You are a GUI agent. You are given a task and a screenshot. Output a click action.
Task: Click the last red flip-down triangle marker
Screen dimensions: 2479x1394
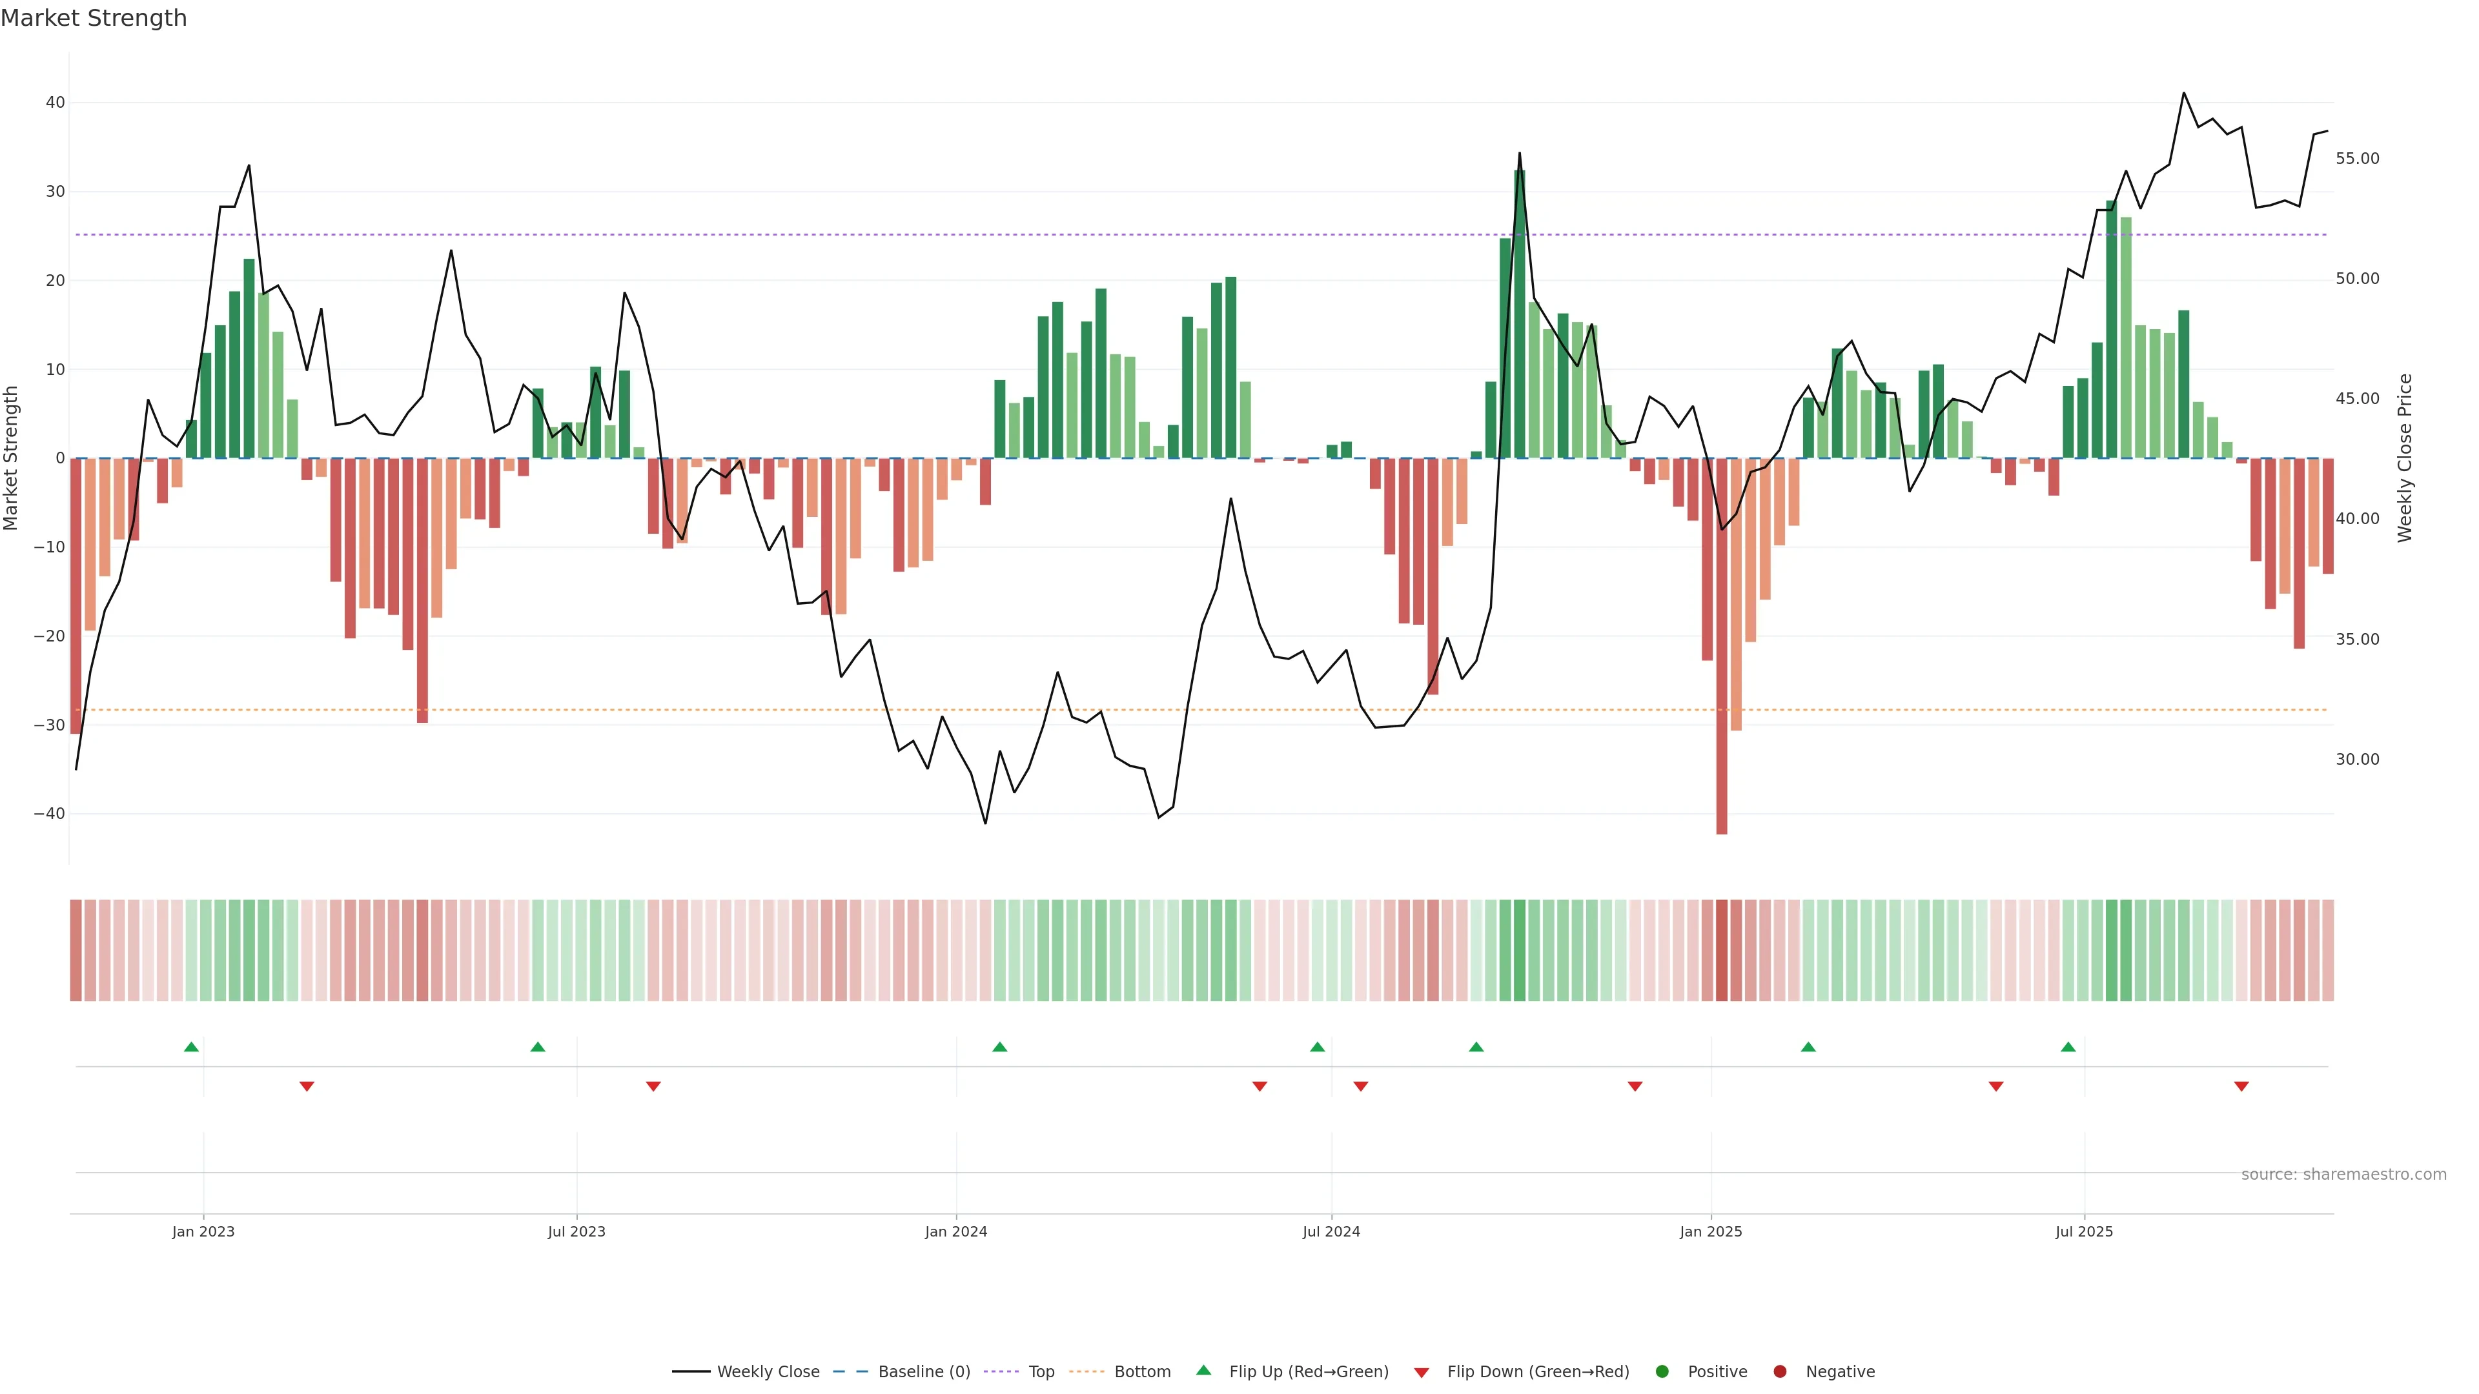click(2241, 1086)
